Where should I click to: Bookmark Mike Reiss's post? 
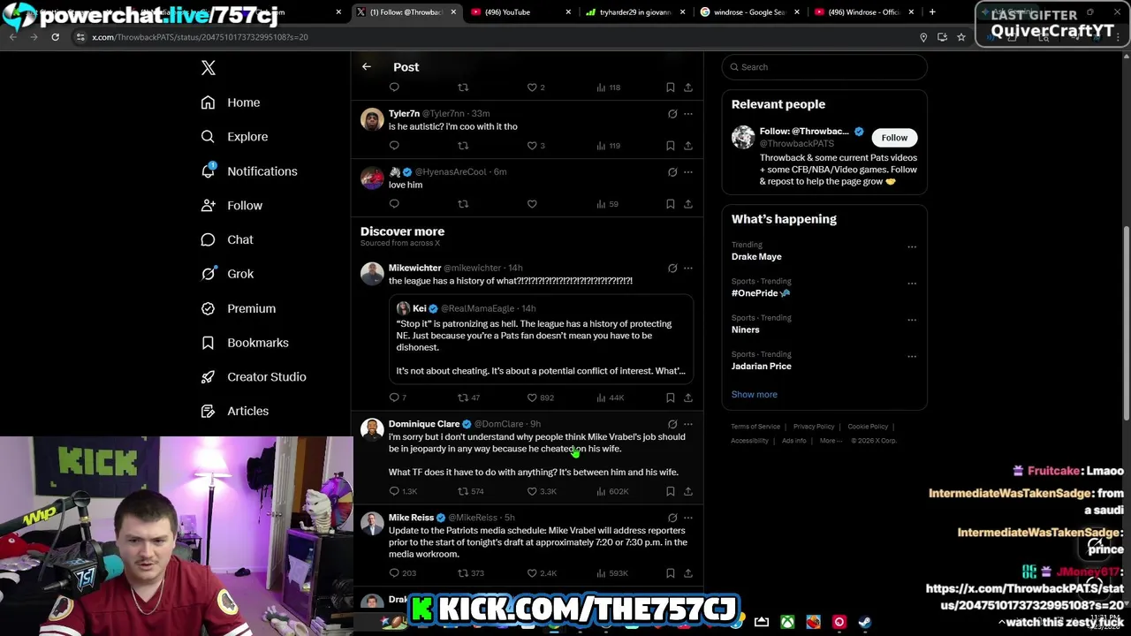coord(671,573)
